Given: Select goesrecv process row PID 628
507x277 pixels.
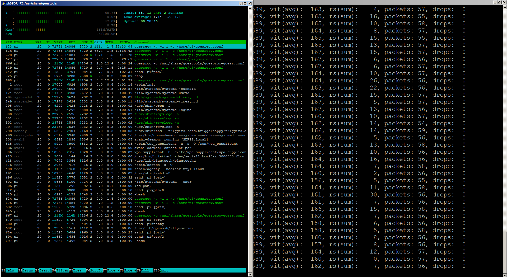Looking at the screenshot, I should 124,55.
